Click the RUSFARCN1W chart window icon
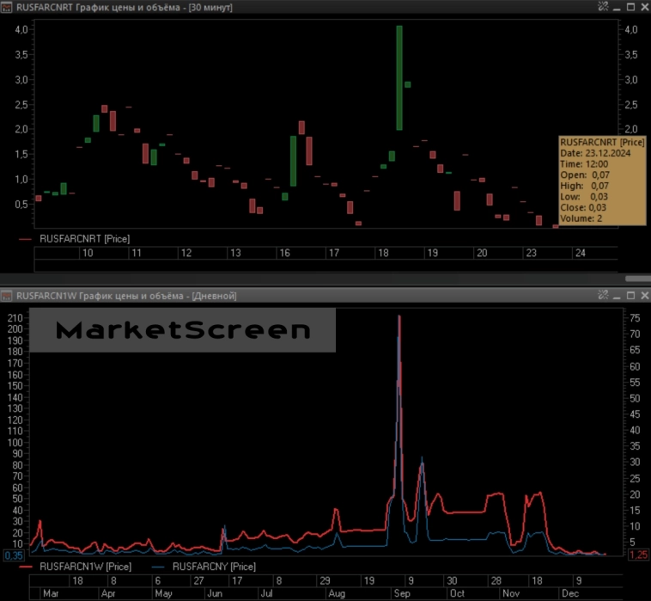651x601 pixels. (7, 295)
